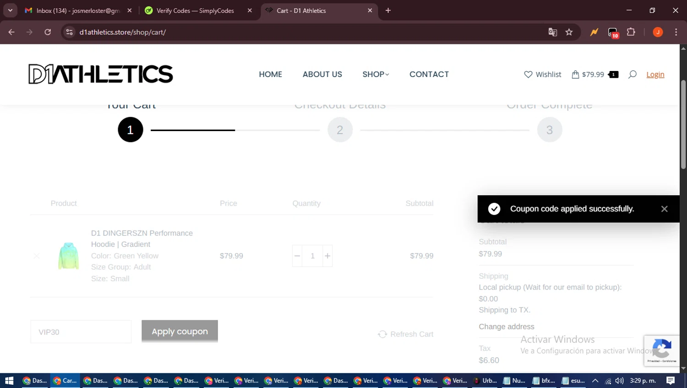
Task: Open the extension showing badge 10
Action: click(613, 33)
